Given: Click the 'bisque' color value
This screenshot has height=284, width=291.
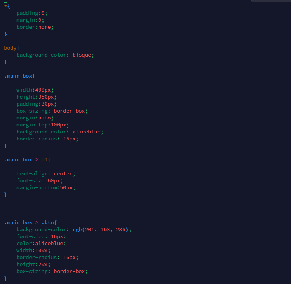Looking at the screenshot, I should 82,55.
